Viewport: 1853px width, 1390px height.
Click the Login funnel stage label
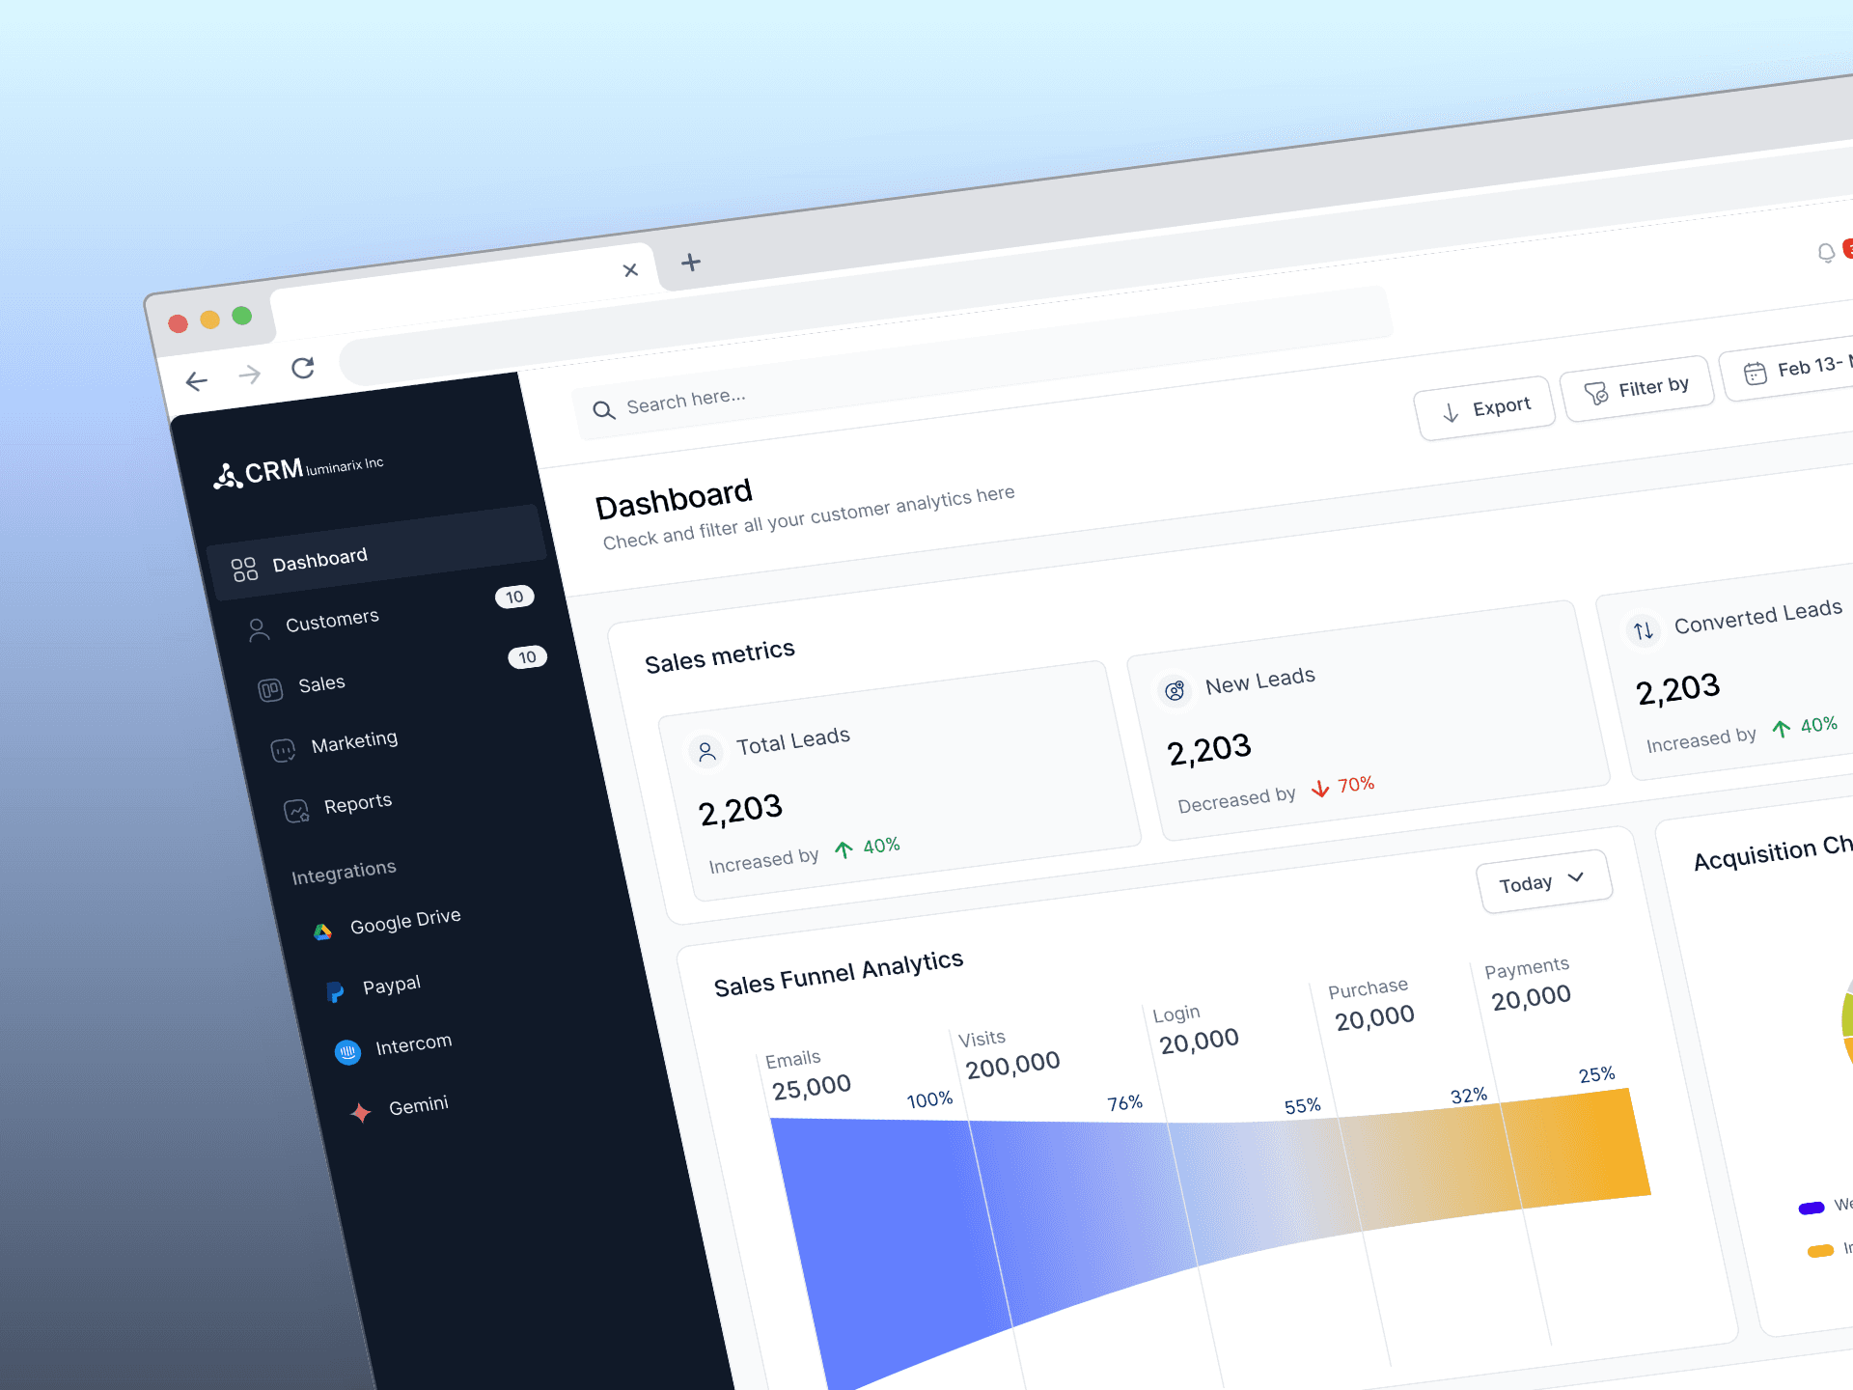(x=1176, y=1014)
